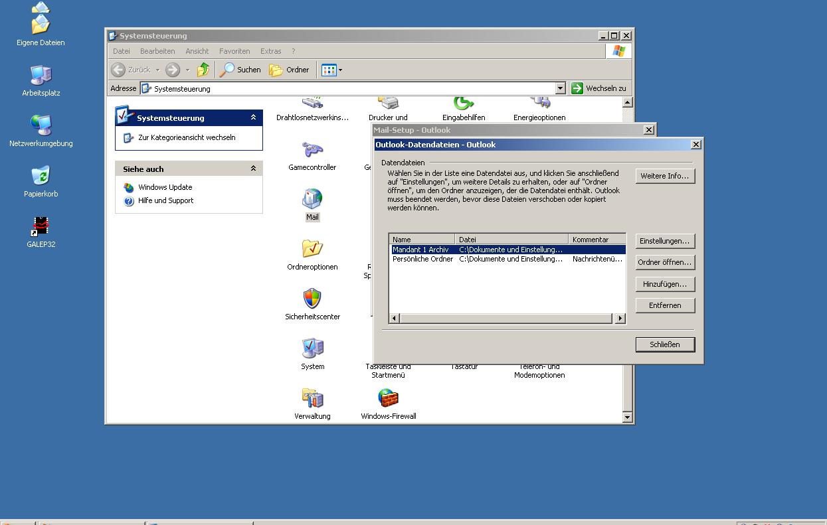This screenshot has width=827, height=525.
Task: Click the Entfernen button
Action: tap(665, 305)
